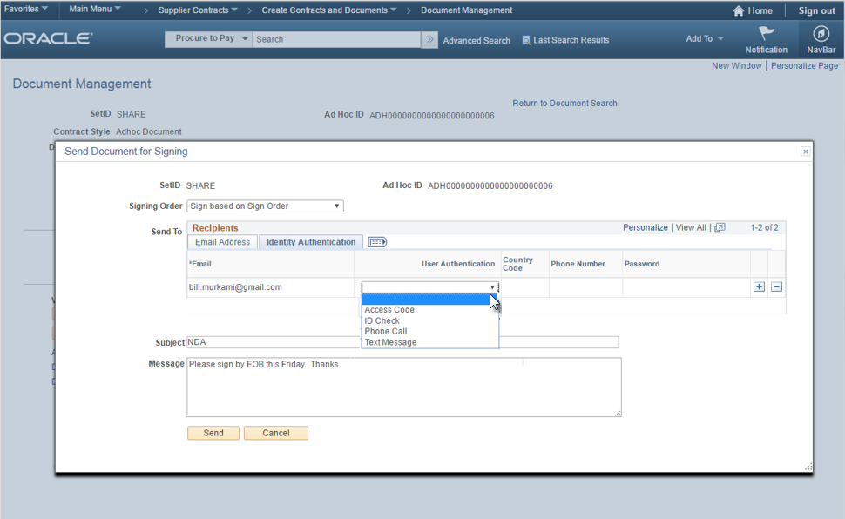Click the zoom recipients grid icon
Image resolution: width=845 pixels, height=519 pixels.
point(720,227)
